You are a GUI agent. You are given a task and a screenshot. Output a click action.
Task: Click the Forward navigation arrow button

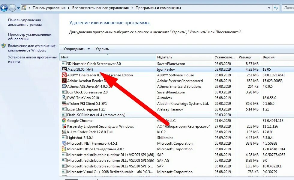click(x=12, y=8)
